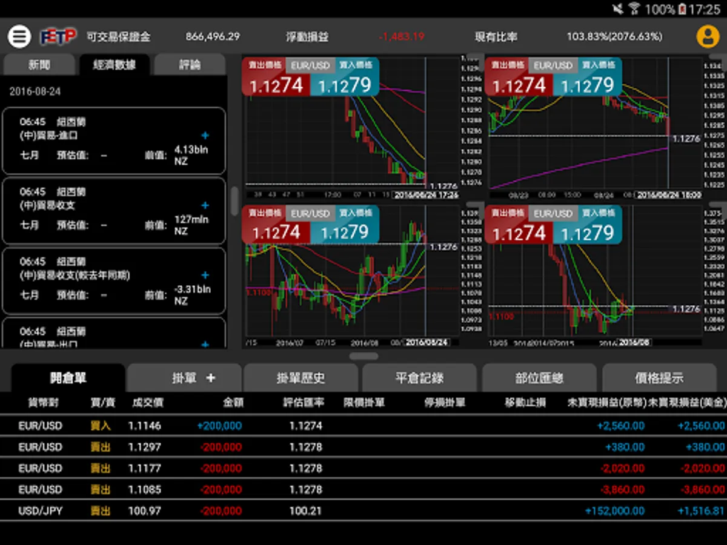The image size is (727, 545).
Task: Tap sell price 1.1274 in bottom-right chart
Action: [x=519, y=233]
